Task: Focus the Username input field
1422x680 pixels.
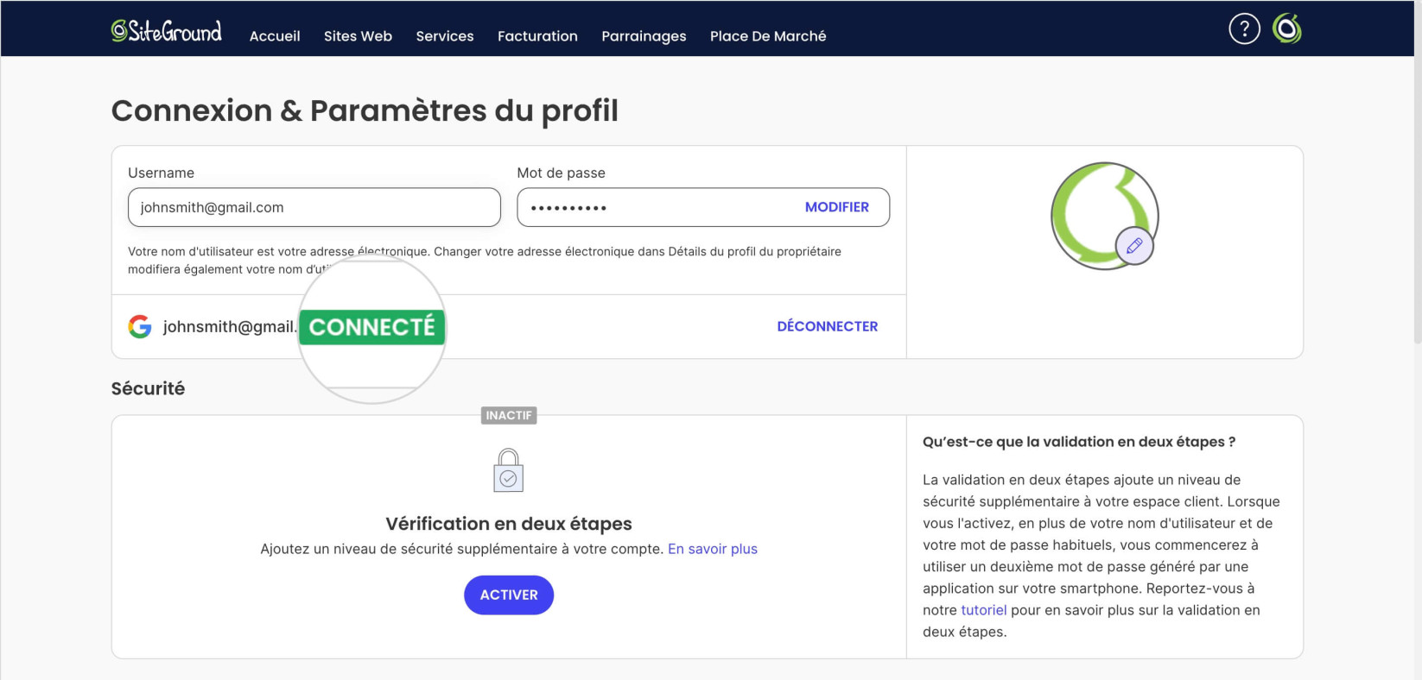Action: 314,207
